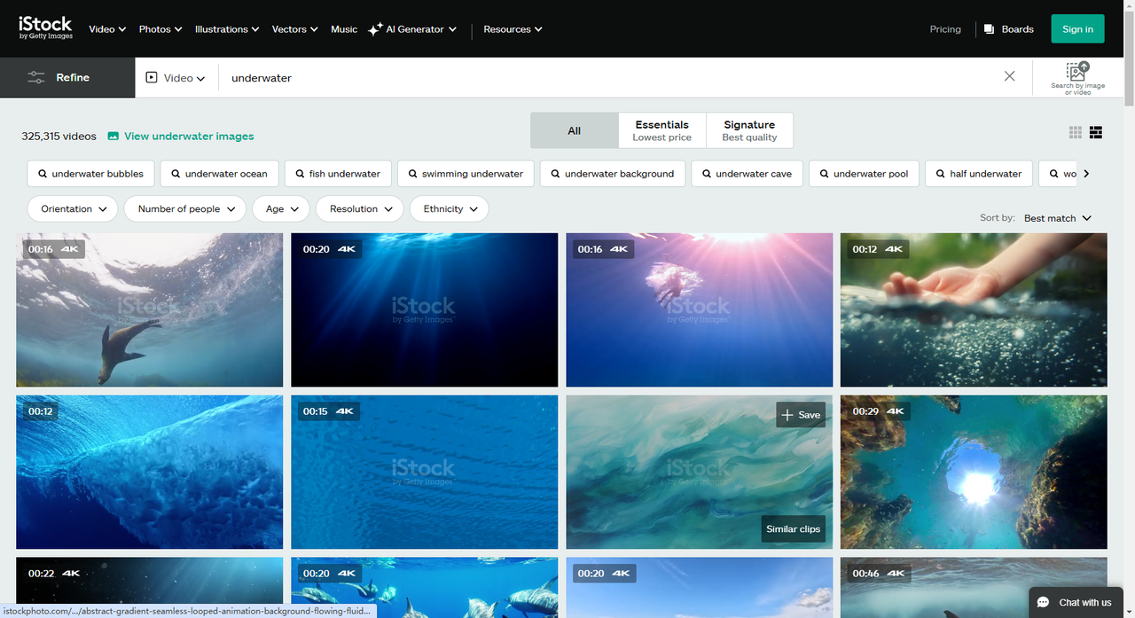Open the hand touching water video
Viewport: 1135px width, 618px height.
pyautogui.click(x=974, y=310)
